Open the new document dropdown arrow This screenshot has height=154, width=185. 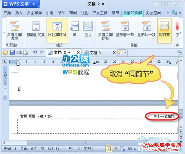125,53
